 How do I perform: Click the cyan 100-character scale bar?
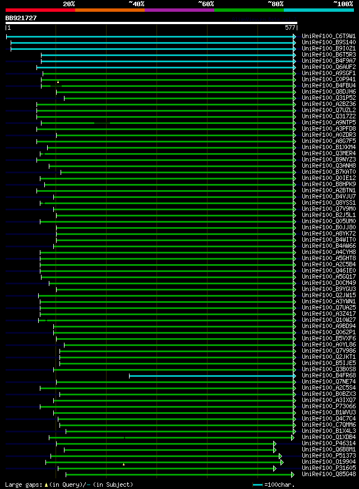coord(257,485)
